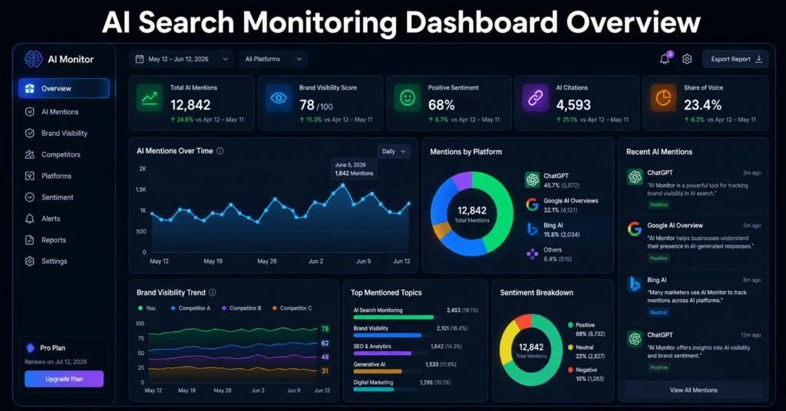The image size is (786, 411).
Task: Open notifications bell icon
Action: (x=665, y=59)
